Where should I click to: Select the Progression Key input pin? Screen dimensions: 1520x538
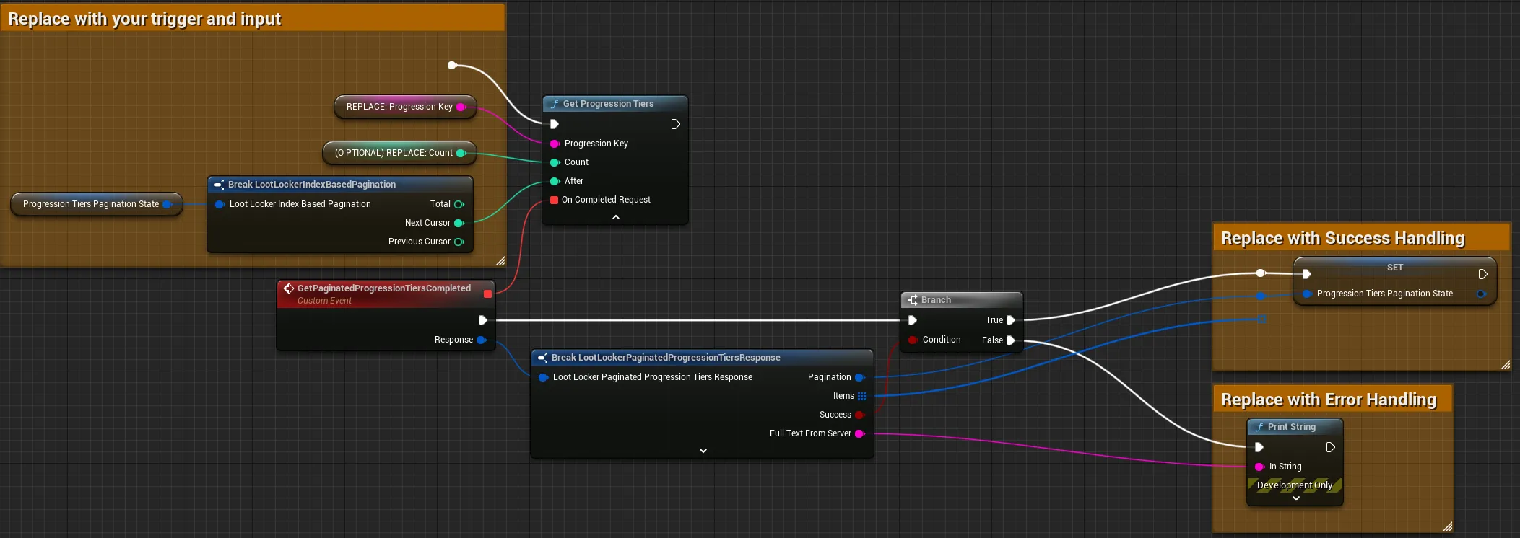(555, 144)
